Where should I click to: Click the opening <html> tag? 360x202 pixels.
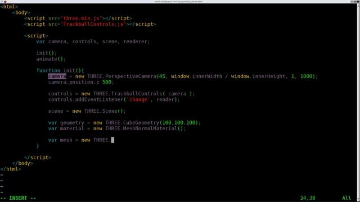[9, 7]
